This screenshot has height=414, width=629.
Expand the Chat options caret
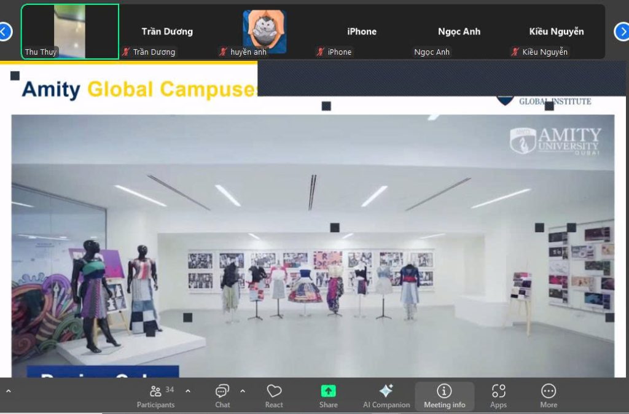click(242, 391)
